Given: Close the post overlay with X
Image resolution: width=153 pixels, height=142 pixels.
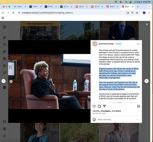Looking at the screenshot, I should 147,24.
